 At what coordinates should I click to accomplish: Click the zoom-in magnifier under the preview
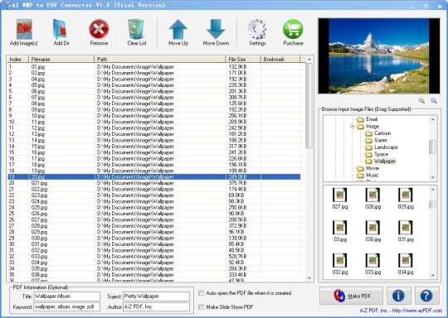(x=421, y=100)
